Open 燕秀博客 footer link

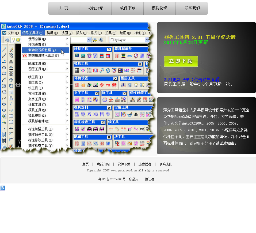[145, 164]
